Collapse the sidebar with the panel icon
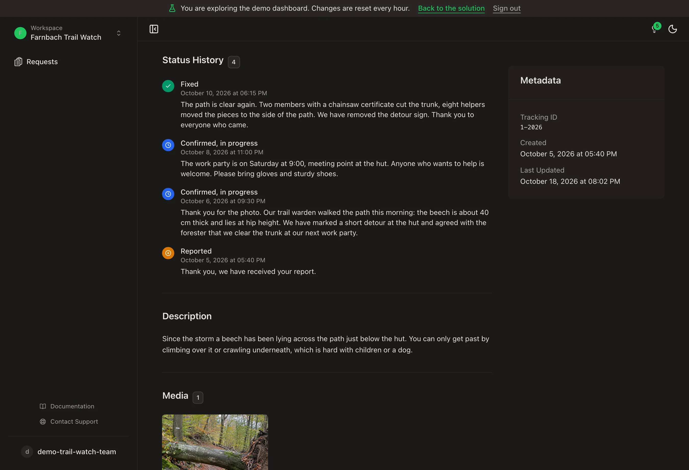This screenshot has width=689, height=470. [154, 29]
